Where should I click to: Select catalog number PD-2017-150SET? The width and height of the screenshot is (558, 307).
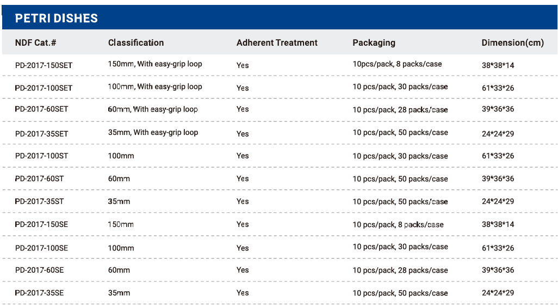point(44,65)
